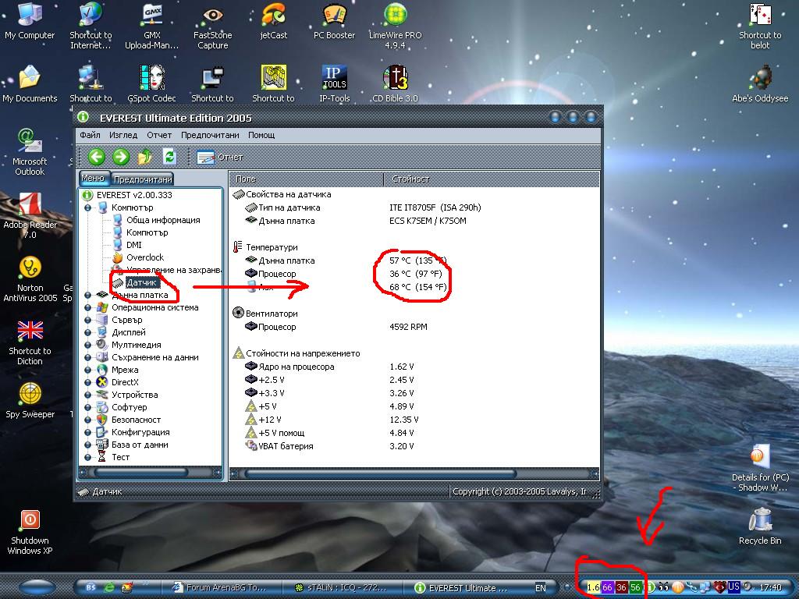Screen dimensions: 799x599
Task: Expand the Софтуер tree branch
Action: point(87,407)
